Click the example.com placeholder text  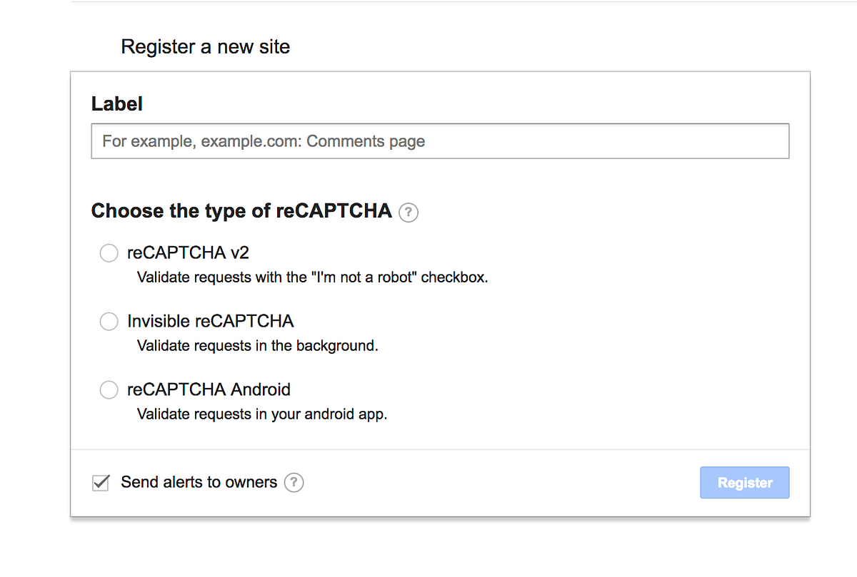(264, 141)
